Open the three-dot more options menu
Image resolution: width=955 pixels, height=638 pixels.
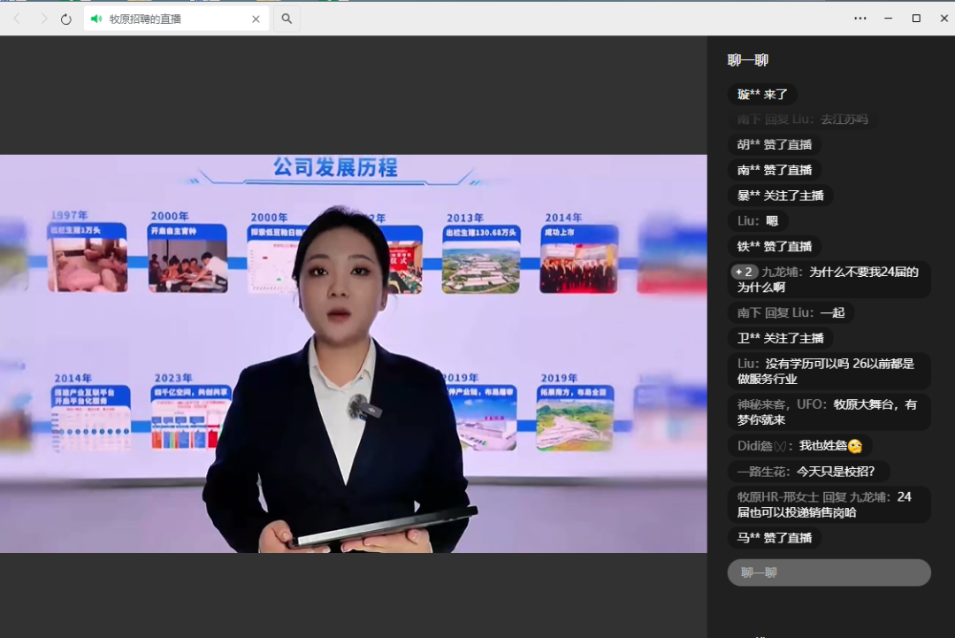859,19
